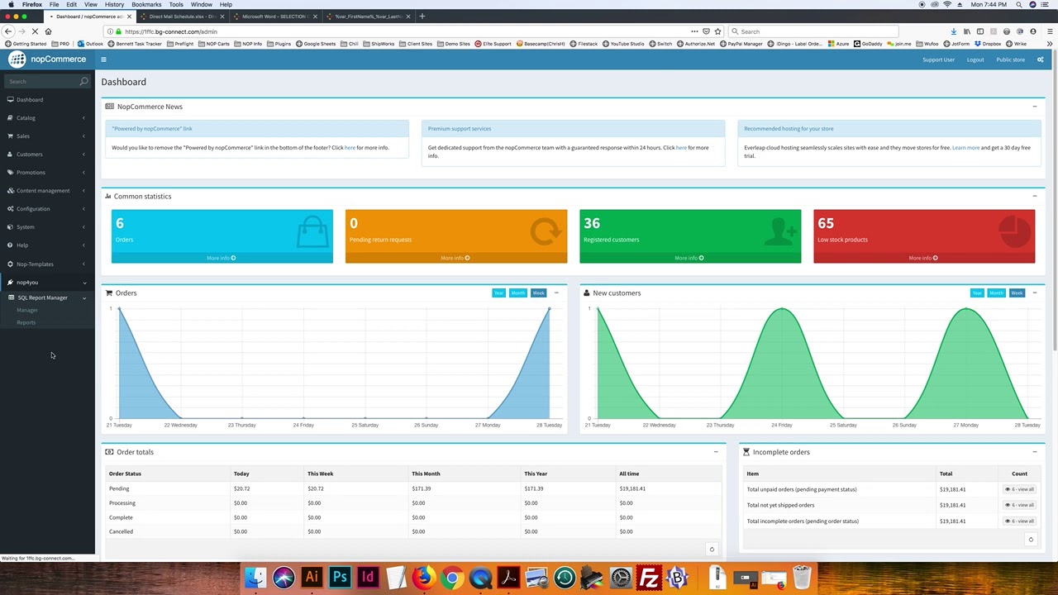This screenshot has height=595, width=1058.
Task: Switch Orders chart to Year view
Action: pyautogui.click(x=498, y=293)
